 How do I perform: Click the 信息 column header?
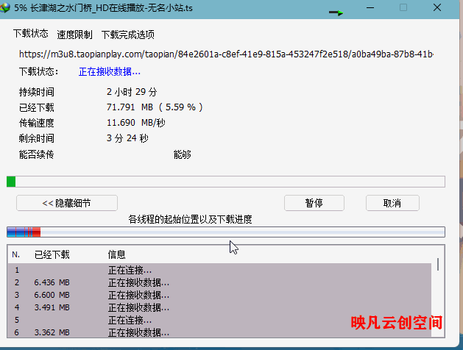116,254
